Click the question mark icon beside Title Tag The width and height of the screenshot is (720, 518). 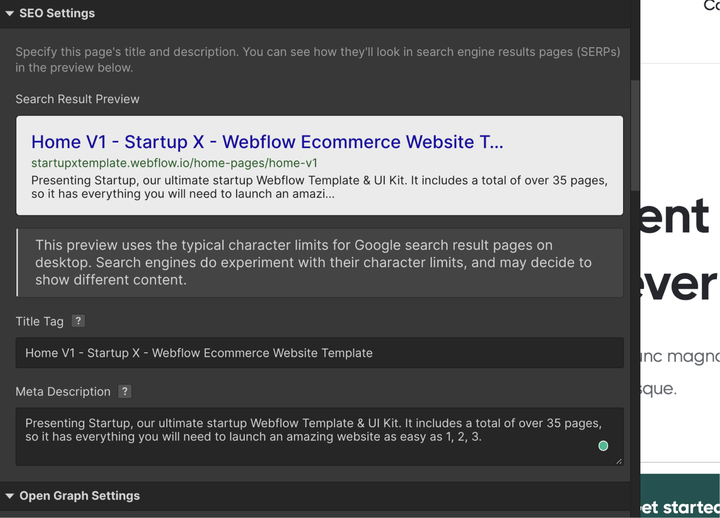tap(78, 321)
